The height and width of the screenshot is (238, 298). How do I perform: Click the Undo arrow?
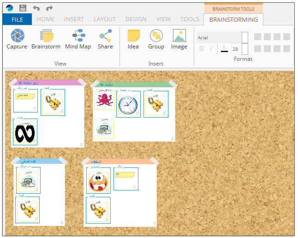click(x=36, y=8)
